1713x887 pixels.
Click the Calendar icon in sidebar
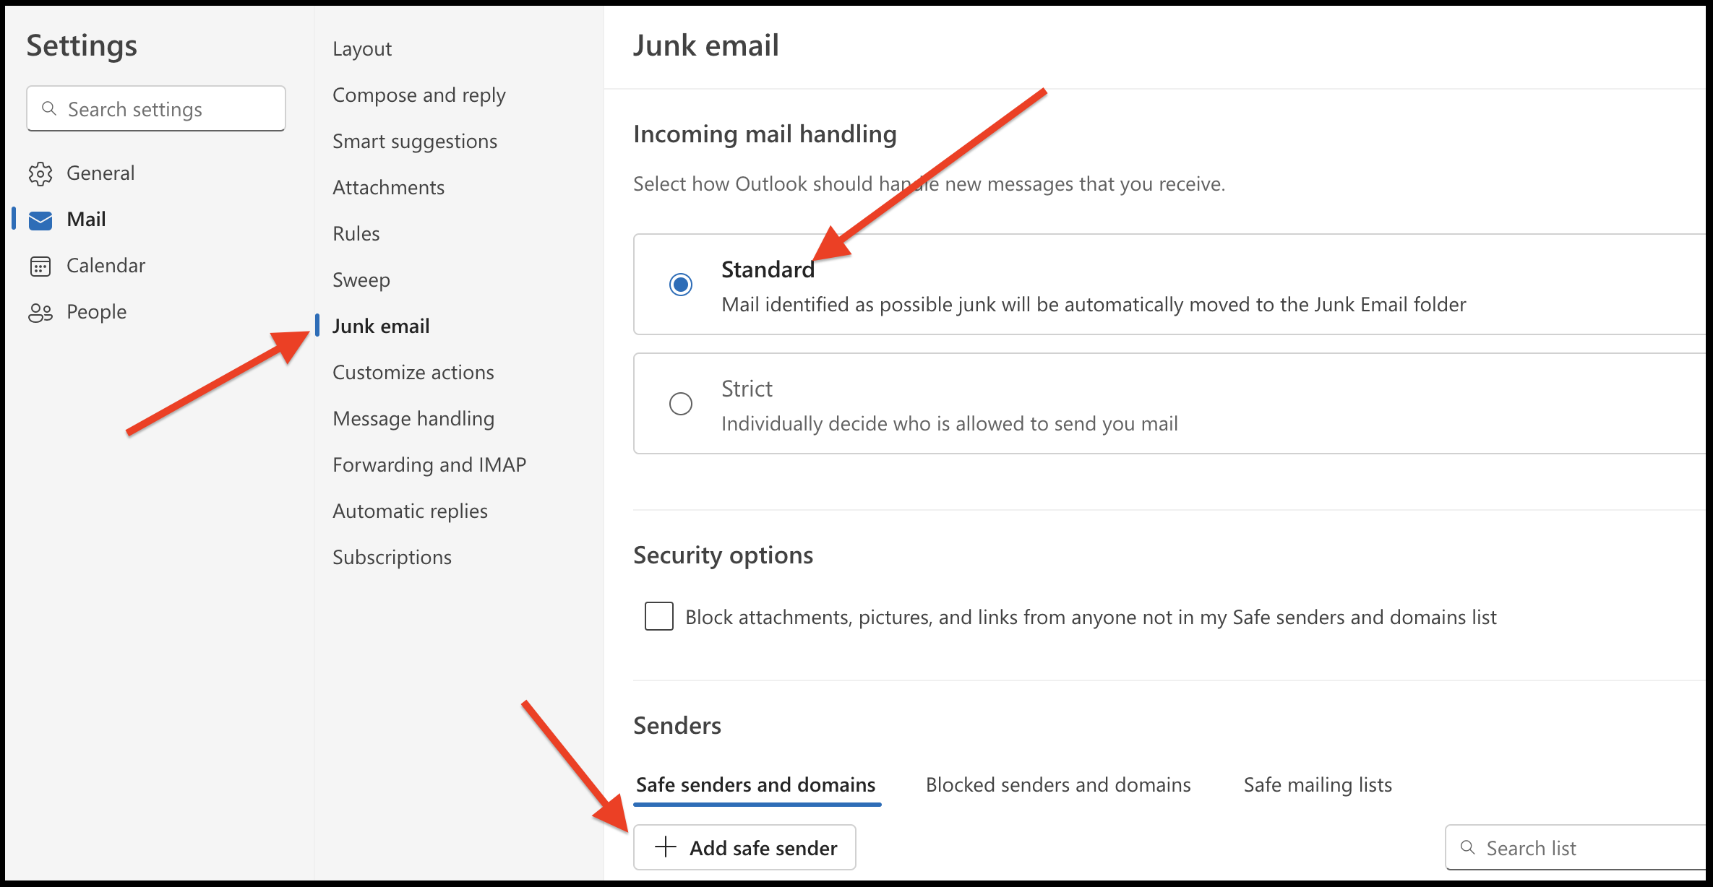click(40, 266)
